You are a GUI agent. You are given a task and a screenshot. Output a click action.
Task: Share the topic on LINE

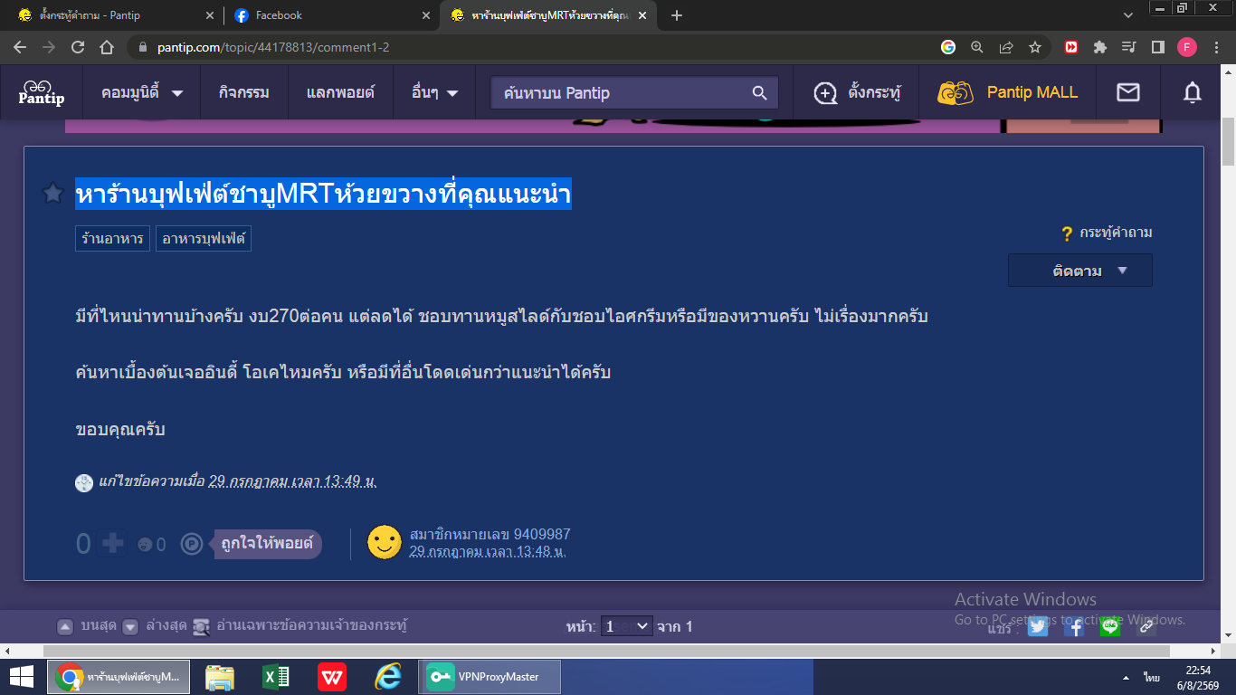(x=1110, y=626)
